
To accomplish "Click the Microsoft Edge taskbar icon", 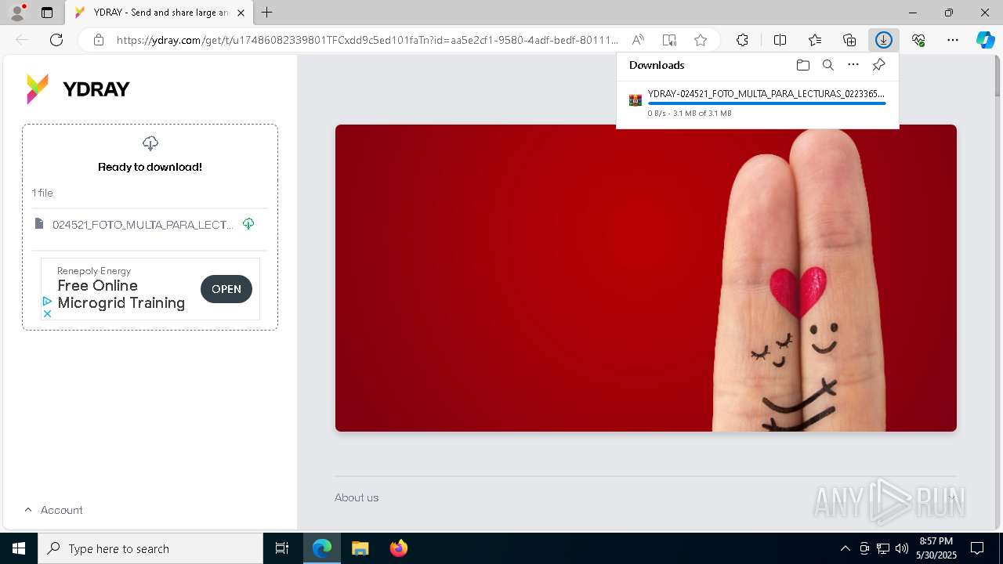I will pyautogui.click(x=322, y=548).
